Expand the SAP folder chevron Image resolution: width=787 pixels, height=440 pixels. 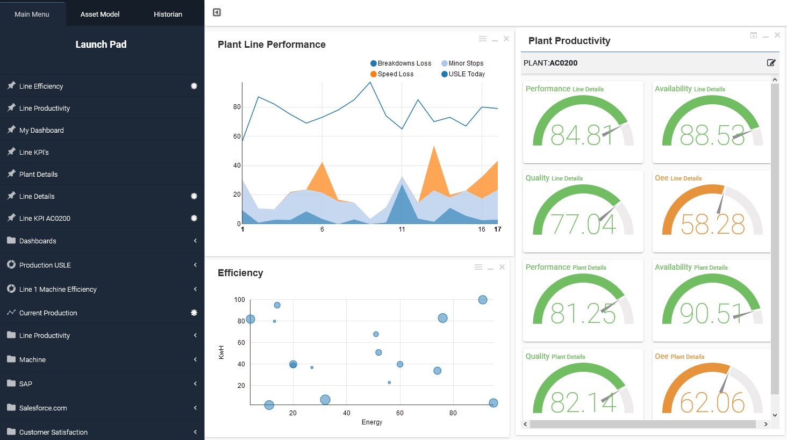click(195, 384)
